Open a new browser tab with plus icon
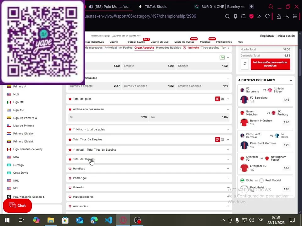 pyautogui.click(x=251, y=7)
